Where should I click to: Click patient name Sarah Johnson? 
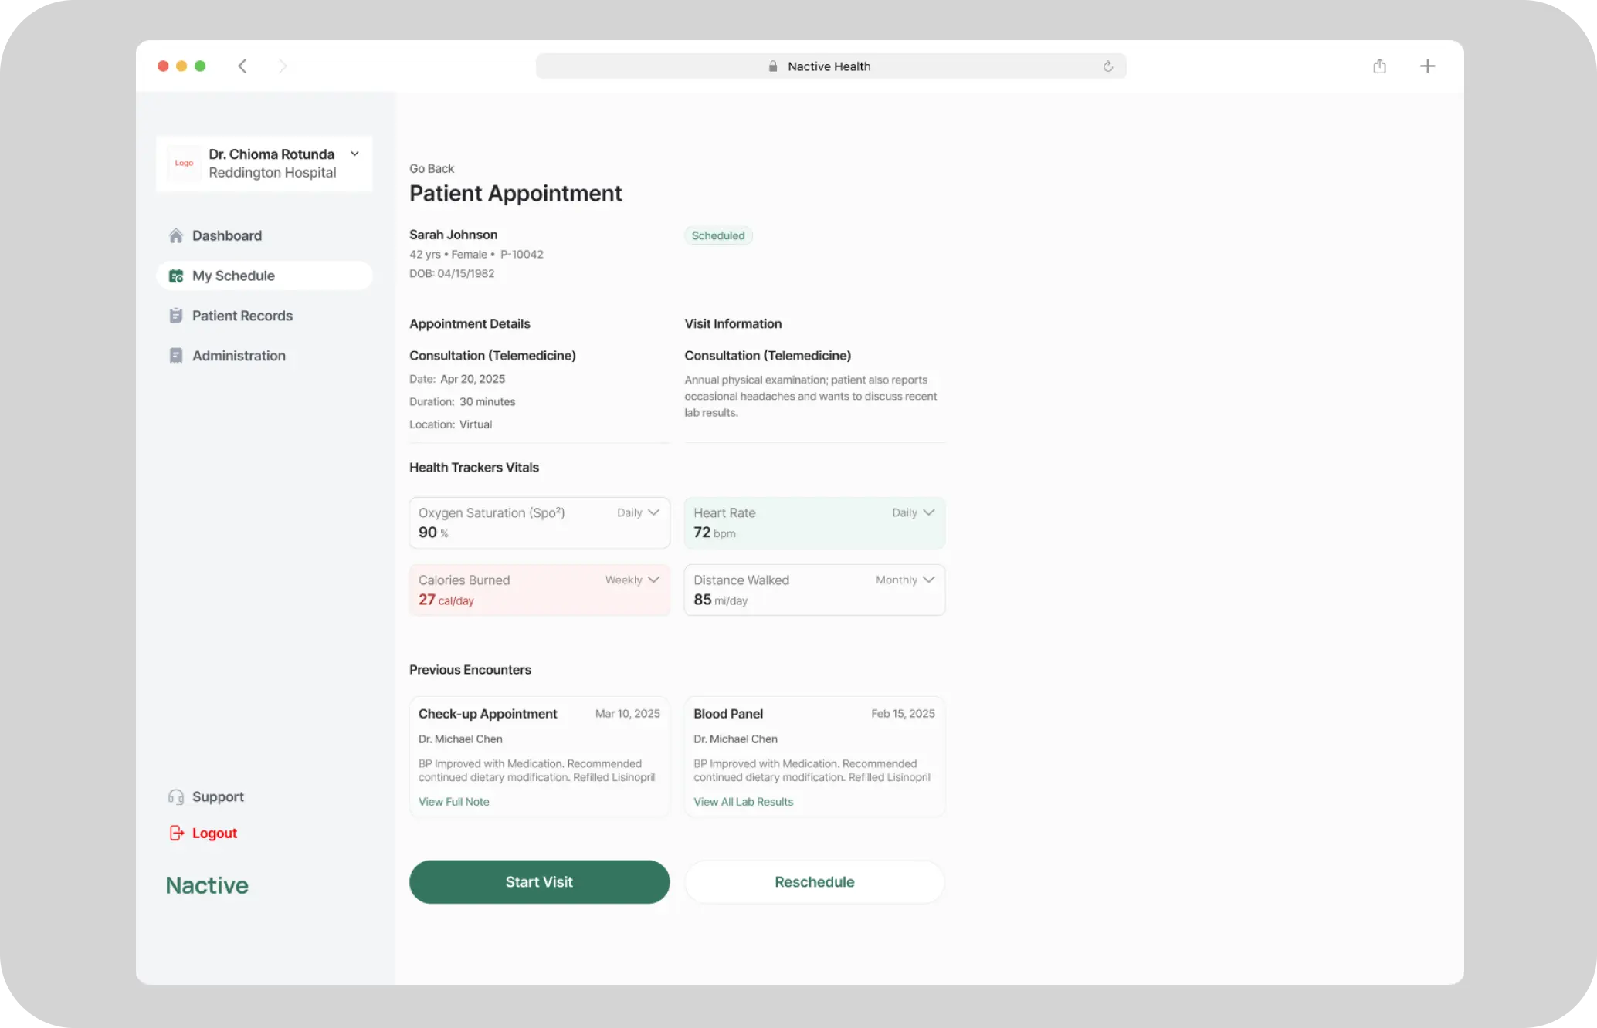click(453, 235)
